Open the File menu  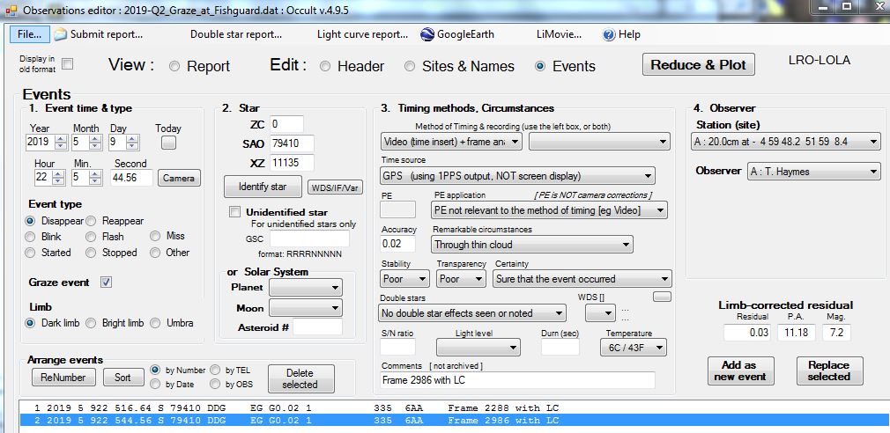point(29,34)
